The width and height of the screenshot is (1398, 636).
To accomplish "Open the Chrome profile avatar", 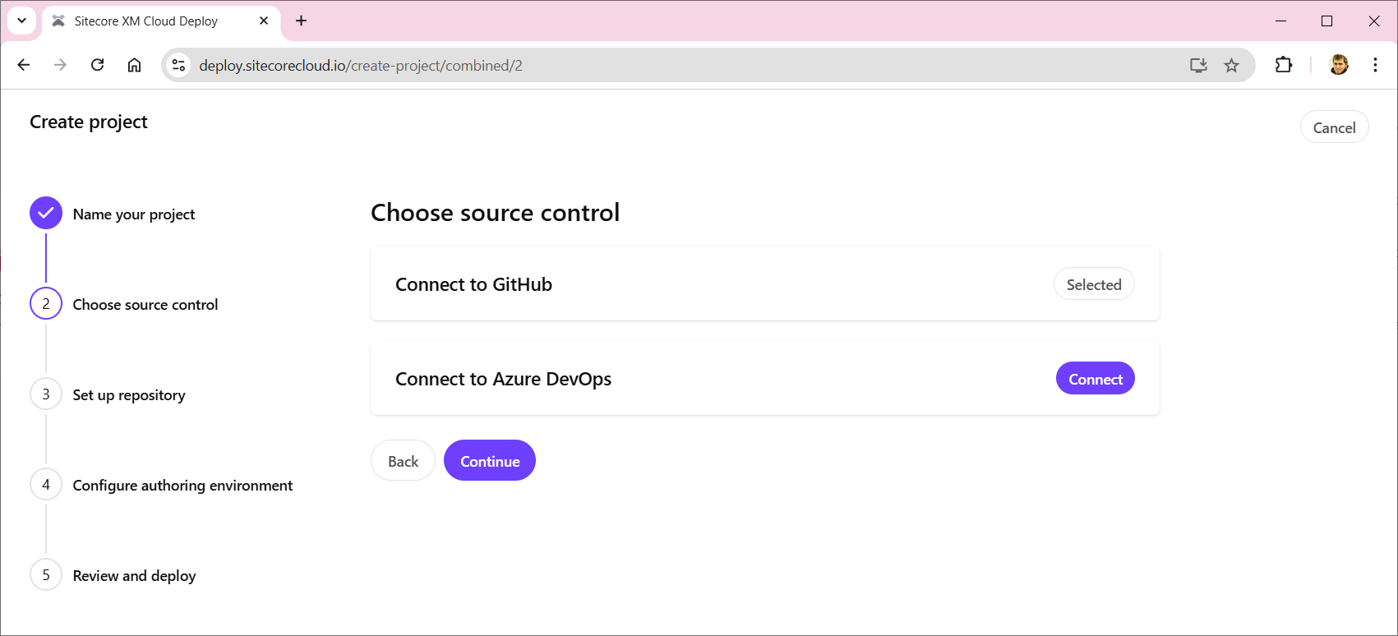I will click(x=1339, y=65).
